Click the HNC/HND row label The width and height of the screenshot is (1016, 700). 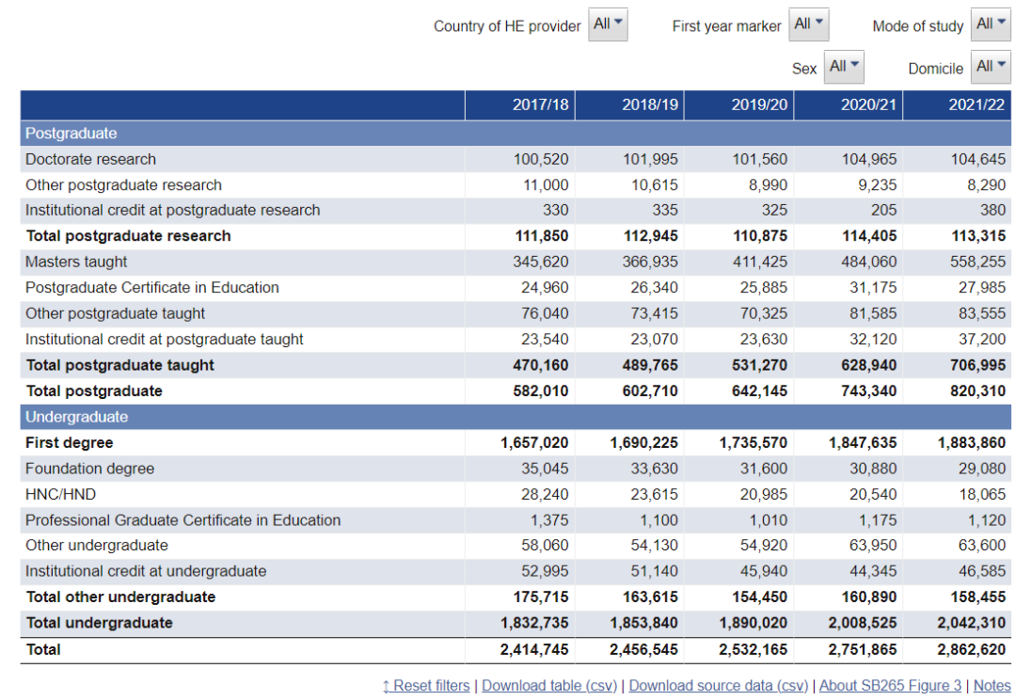coord(61,495)
